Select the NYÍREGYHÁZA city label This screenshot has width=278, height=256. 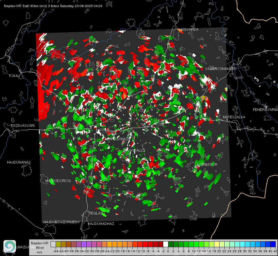point(118,139)
